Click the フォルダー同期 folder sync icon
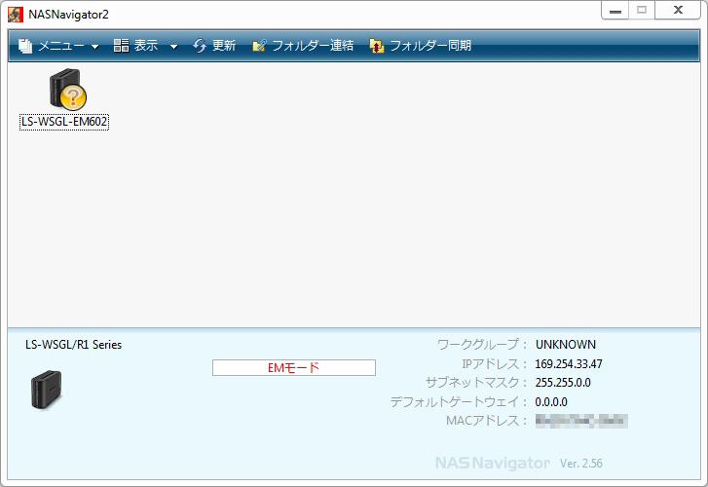Image resolution: width=708 pixels, height=487 pixels. (x=377, y=46)
